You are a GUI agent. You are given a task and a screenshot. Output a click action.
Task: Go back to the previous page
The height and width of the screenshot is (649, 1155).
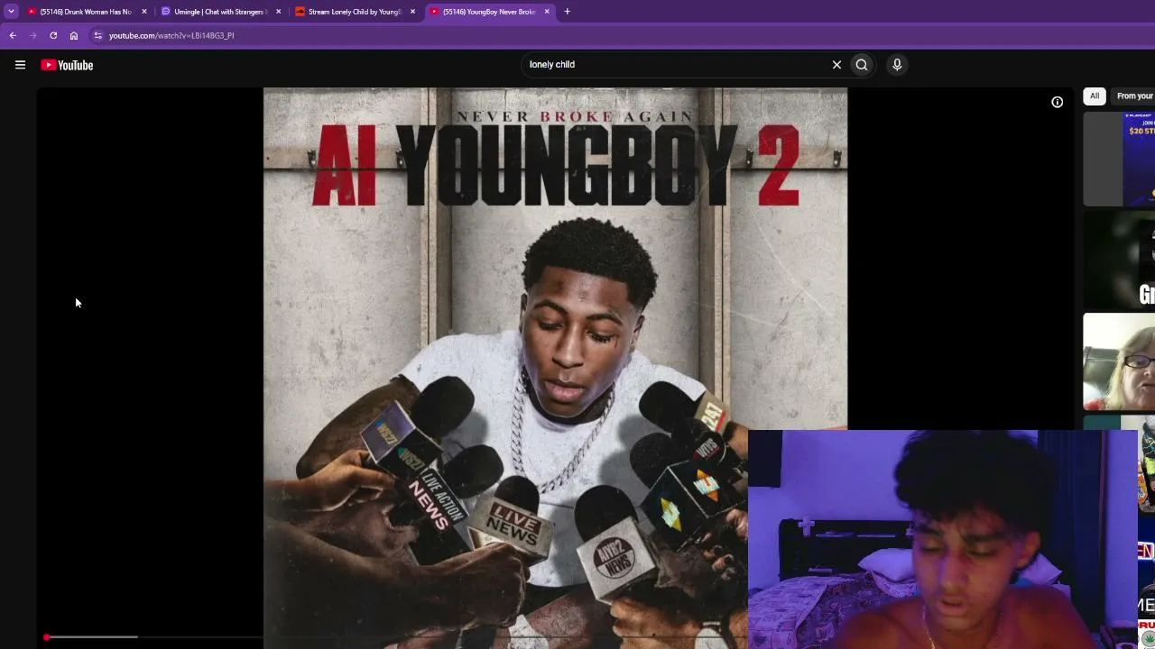(x=13, y=35)
